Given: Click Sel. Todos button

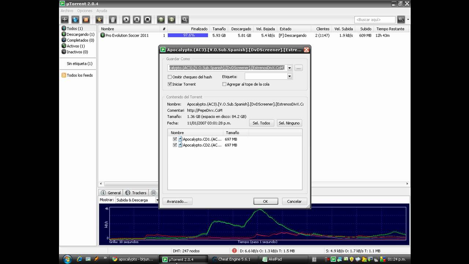Looking at the screenshot, I should point(261,123).
